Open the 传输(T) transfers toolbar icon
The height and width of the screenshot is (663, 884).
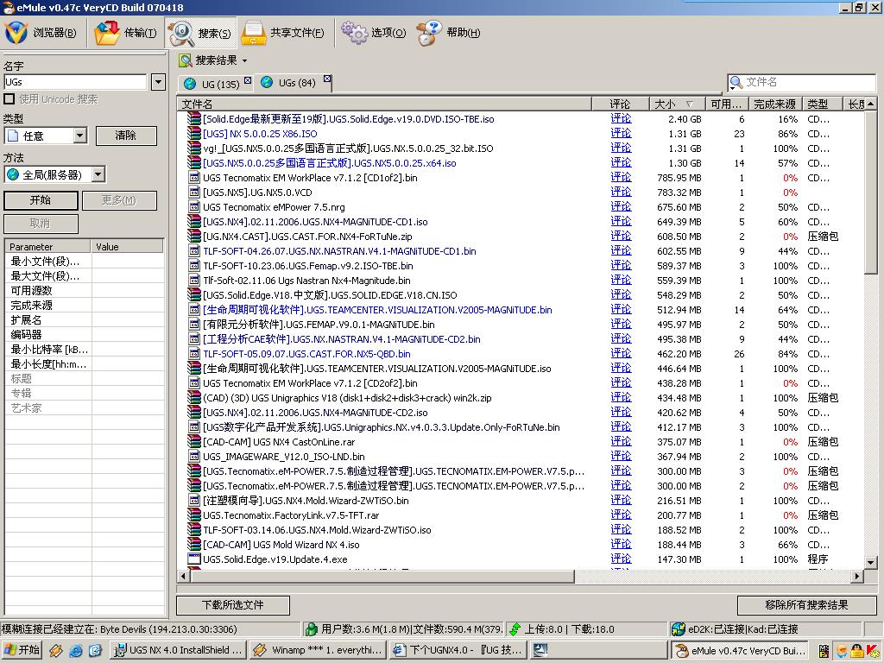pyautogui.click(x=106, y=33)
